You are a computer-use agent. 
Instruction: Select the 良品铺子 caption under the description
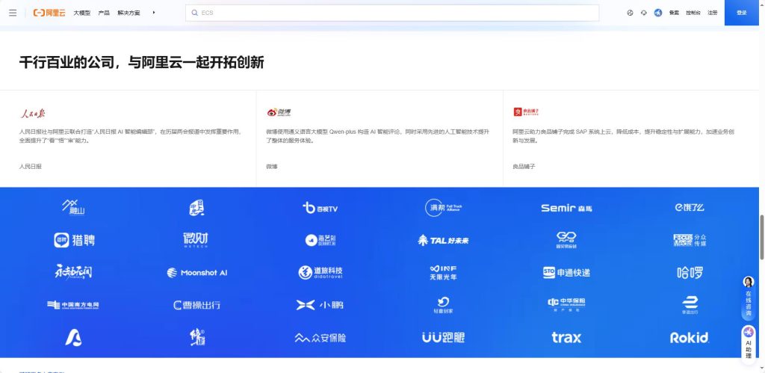[x=524, y=167]
